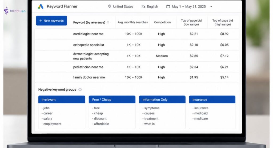Open the Insurance negative keyword group header
Viewport: 273px width, 148px height.
point(212,99)
